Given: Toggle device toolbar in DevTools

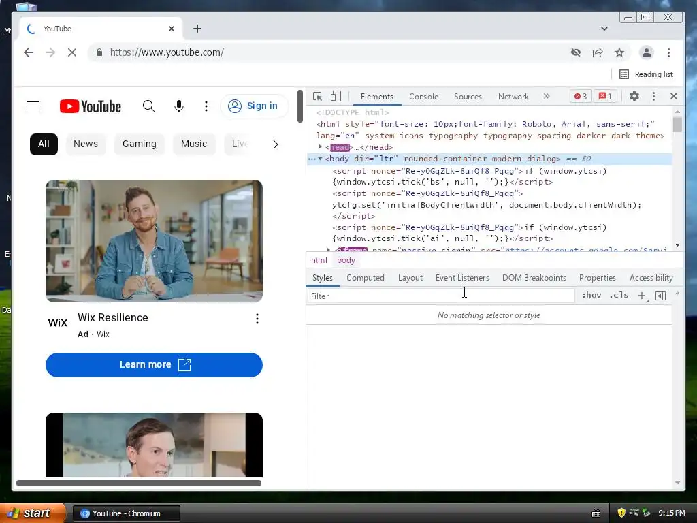Looking at the screenshot, I should click(x=336, y=97).
